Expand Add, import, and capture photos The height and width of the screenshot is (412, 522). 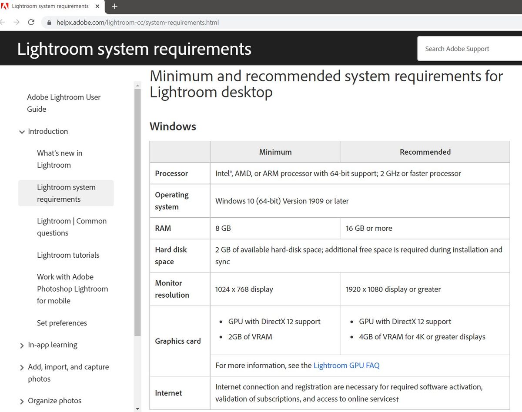[x=22, y=368]
